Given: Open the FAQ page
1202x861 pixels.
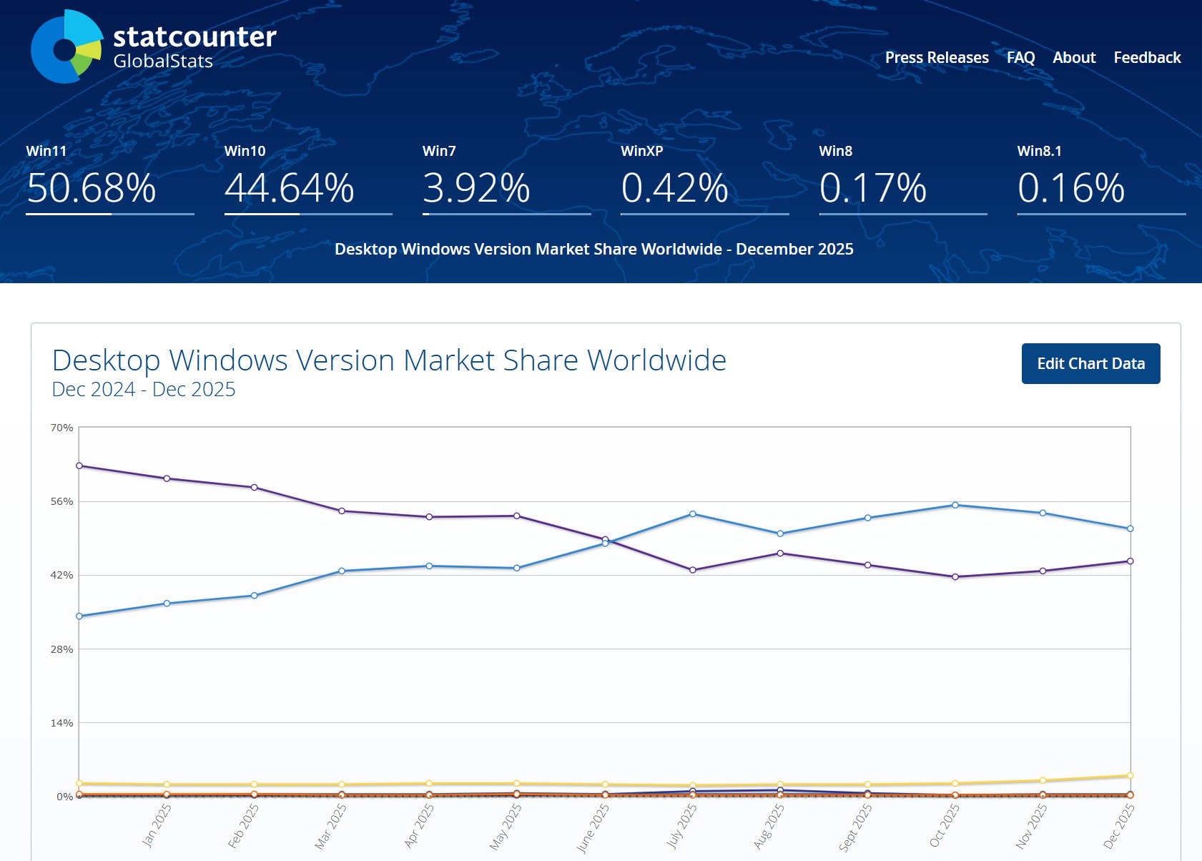Looking at the screenshot, I should click(1020, 57).
